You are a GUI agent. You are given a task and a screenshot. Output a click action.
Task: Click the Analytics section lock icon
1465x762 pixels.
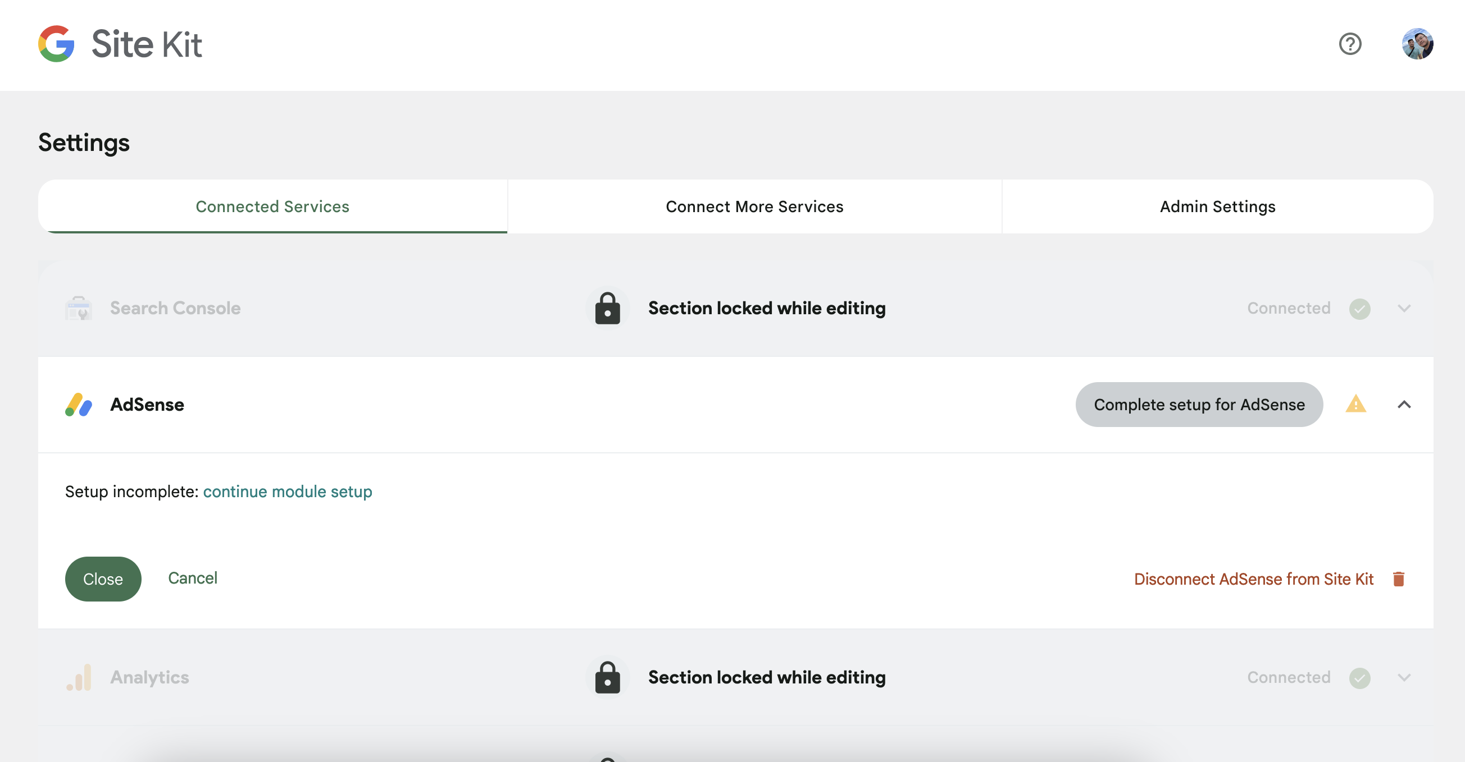tap(607, 677)
